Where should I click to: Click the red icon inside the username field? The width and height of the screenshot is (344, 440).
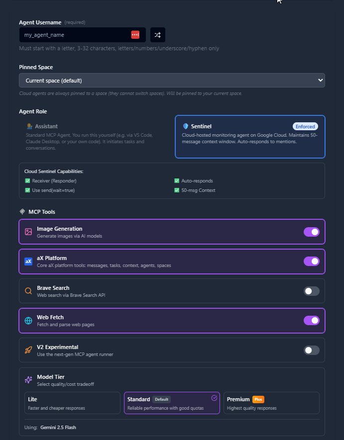click(x=135, y=34)
